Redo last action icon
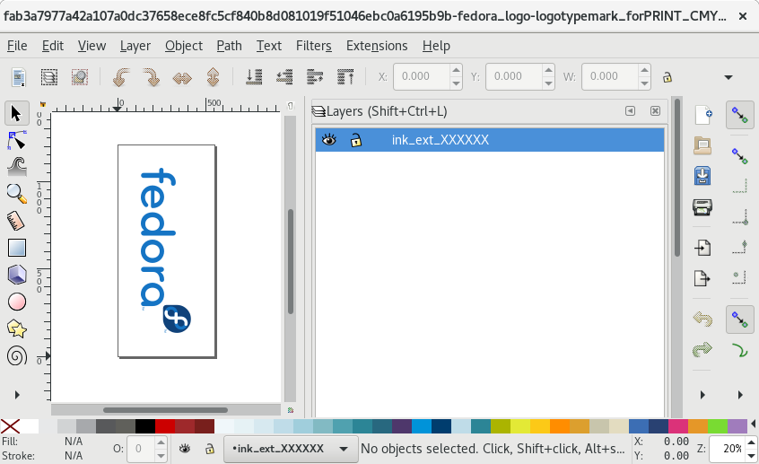The height and width of the screenshot is (464, 759). coord(702,350)
